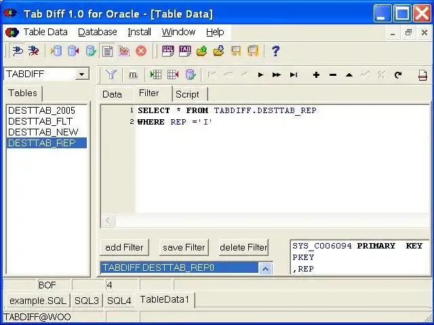Viewport: 434px width, 325px height.
Task: Open help via the question mark icon
Action: [x=275, y=51]
